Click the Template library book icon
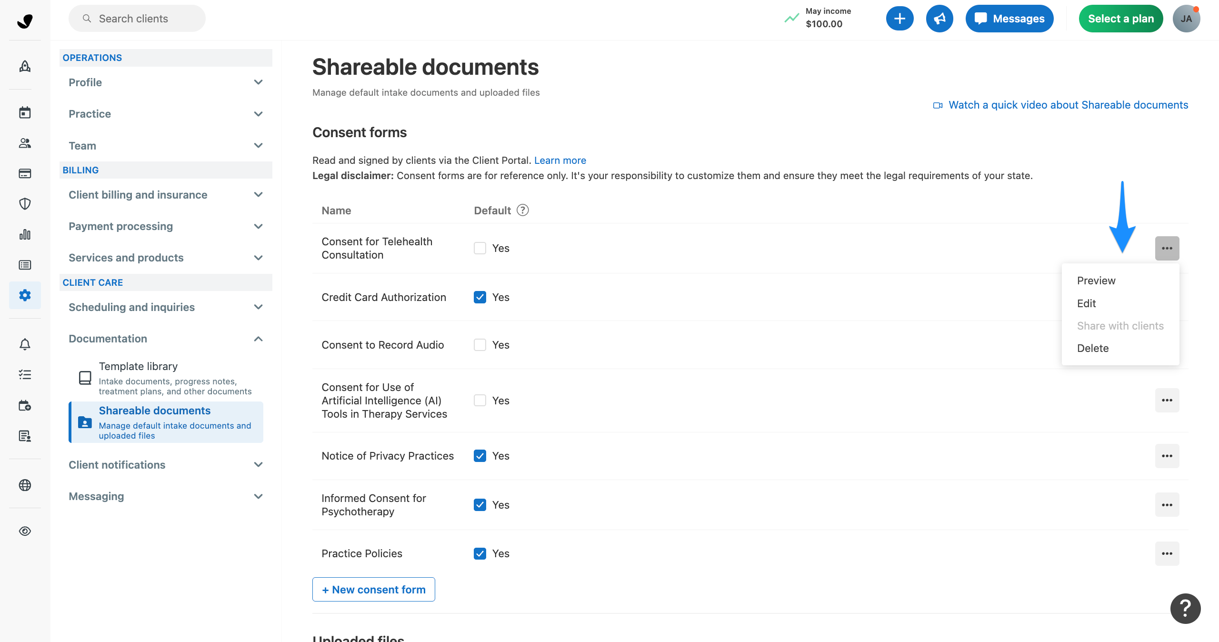Screen dimensions: 1219x642 pyautogui.click(x=85, y=378)
